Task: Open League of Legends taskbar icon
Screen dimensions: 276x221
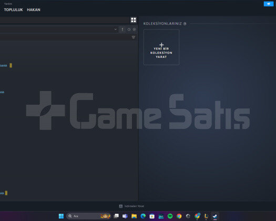Action: 206,216
